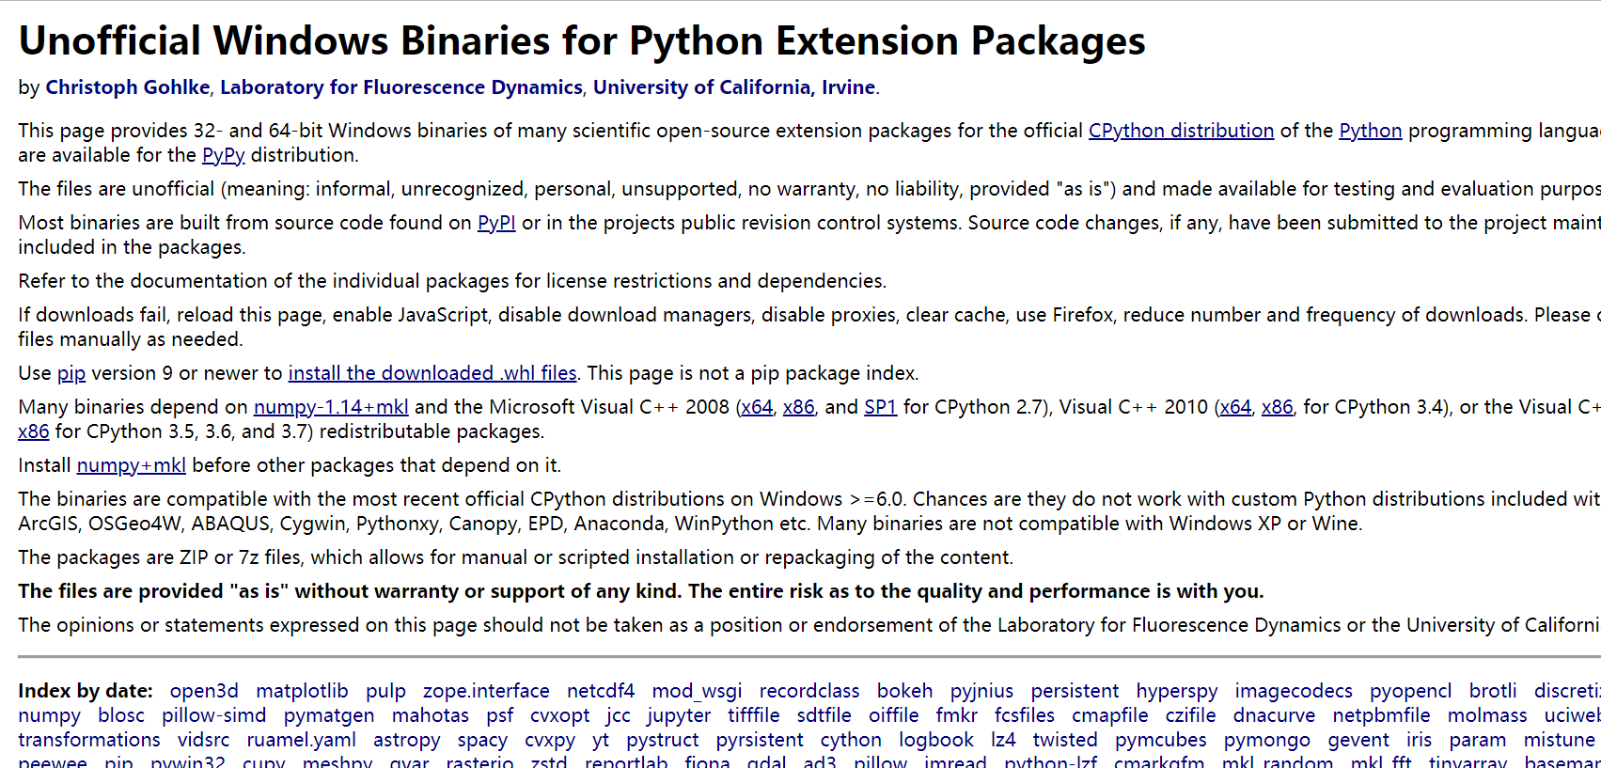Open the netcdf4 index link
Viewport: 1601px width, 768px height.
tap(601, 691)
